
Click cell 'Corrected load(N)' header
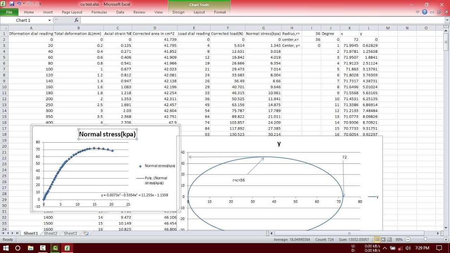(227, 34)
